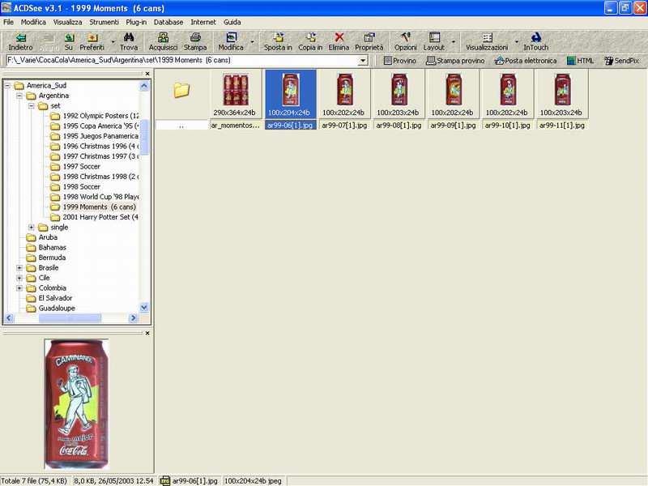648x486 pixels.
Task: Open the path address dropdown
Action: pos(363,61)
